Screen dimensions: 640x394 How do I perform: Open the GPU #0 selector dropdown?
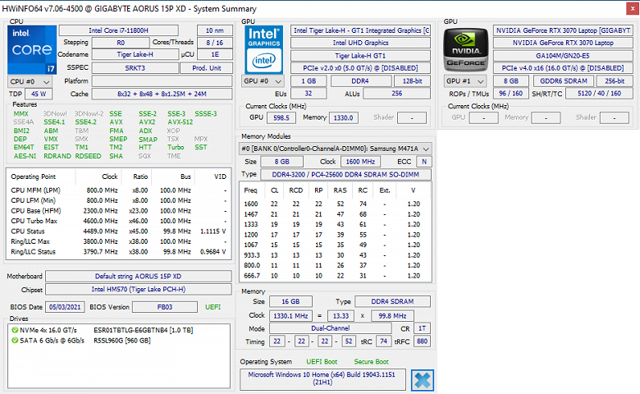263,81
